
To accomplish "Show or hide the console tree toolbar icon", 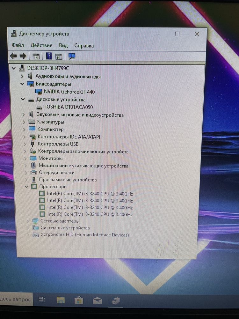I will 36,56.
